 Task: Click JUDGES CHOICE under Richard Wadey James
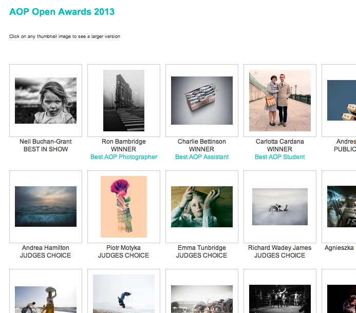(279, 256)
